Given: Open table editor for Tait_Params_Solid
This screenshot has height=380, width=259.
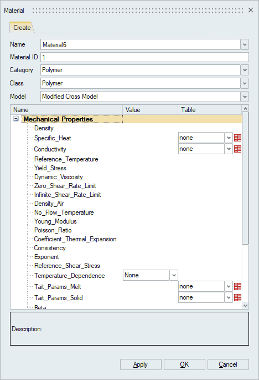Looking at the screenshot, I should pos(238,297).
